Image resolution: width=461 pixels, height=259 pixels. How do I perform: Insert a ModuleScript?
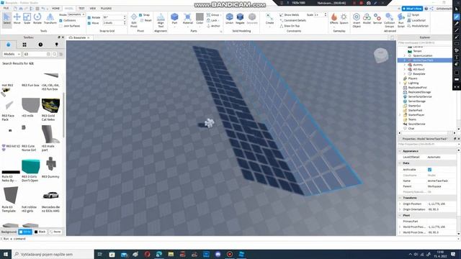point(418,26)
